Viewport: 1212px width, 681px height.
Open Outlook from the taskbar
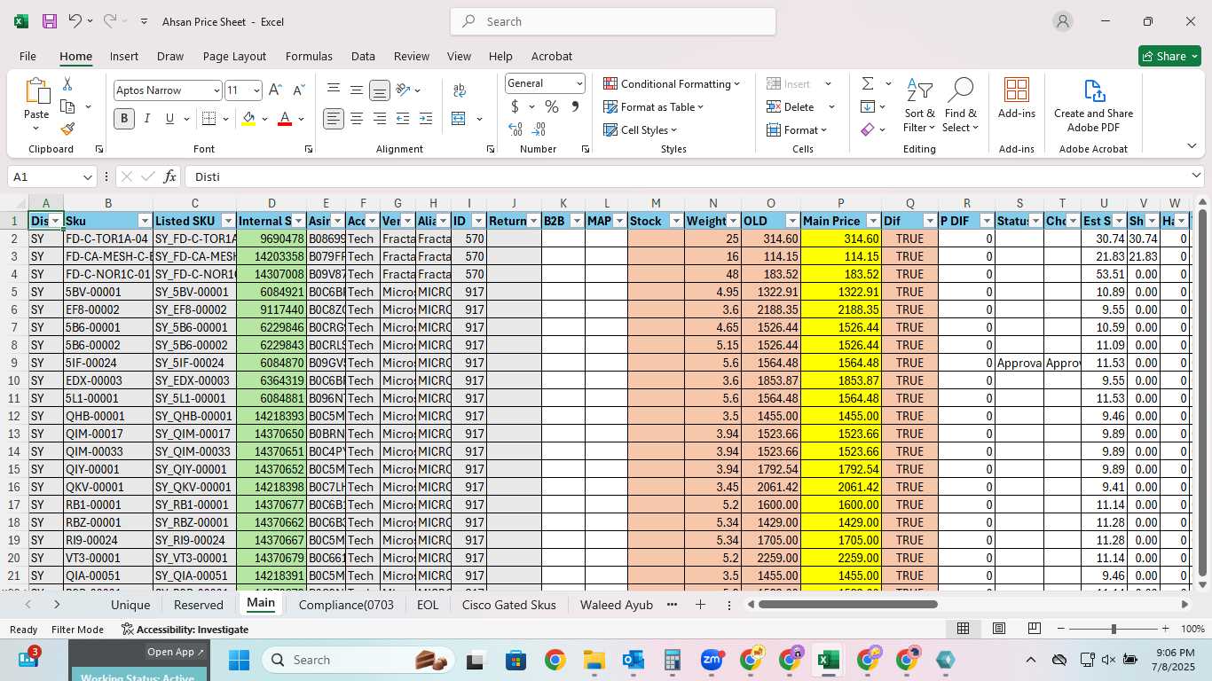633,660
